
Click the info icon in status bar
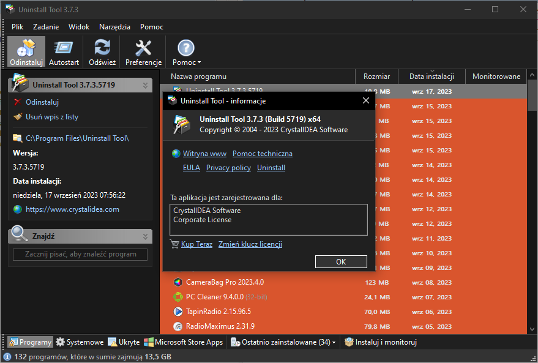[x=7, y=357]
